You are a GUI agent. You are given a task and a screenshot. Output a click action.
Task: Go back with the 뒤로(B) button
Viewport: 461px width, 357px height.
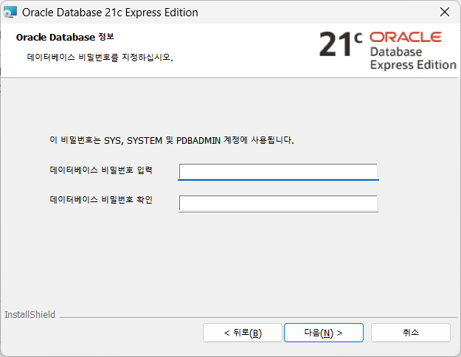[243, 333]
